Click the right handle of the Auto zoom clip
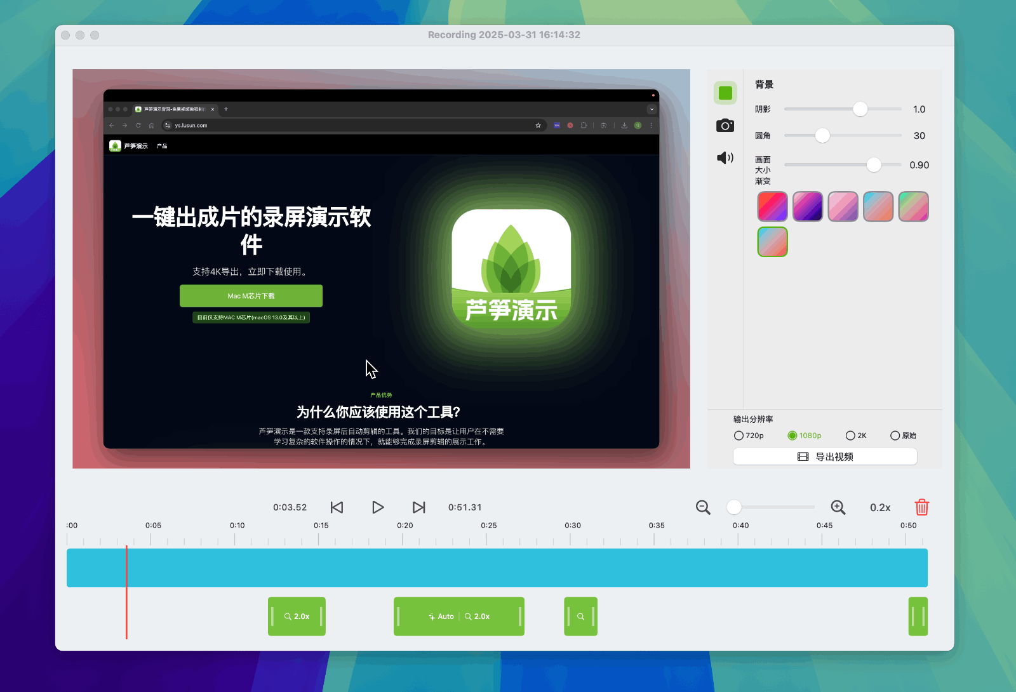This screenshot has height=692, width=1016. [x=520, y=616]
